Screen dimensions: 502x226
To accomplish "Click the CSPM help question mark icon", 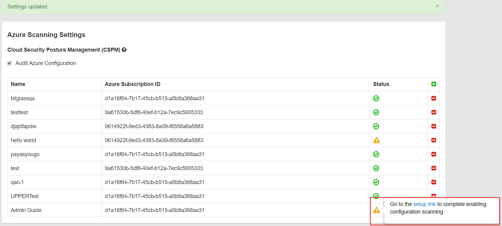I will 124,50.
